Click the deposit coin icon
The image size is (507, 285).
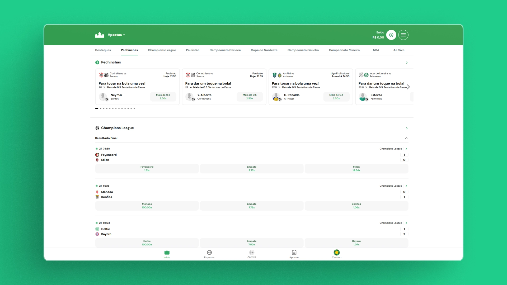[391, 35]
